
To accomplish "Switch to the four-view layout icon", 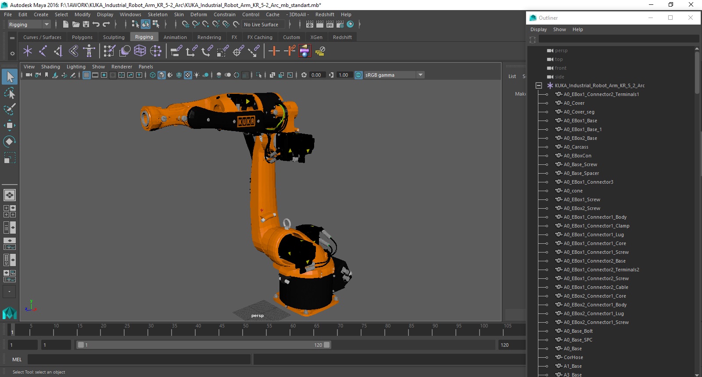I will [x=10, y=211].
